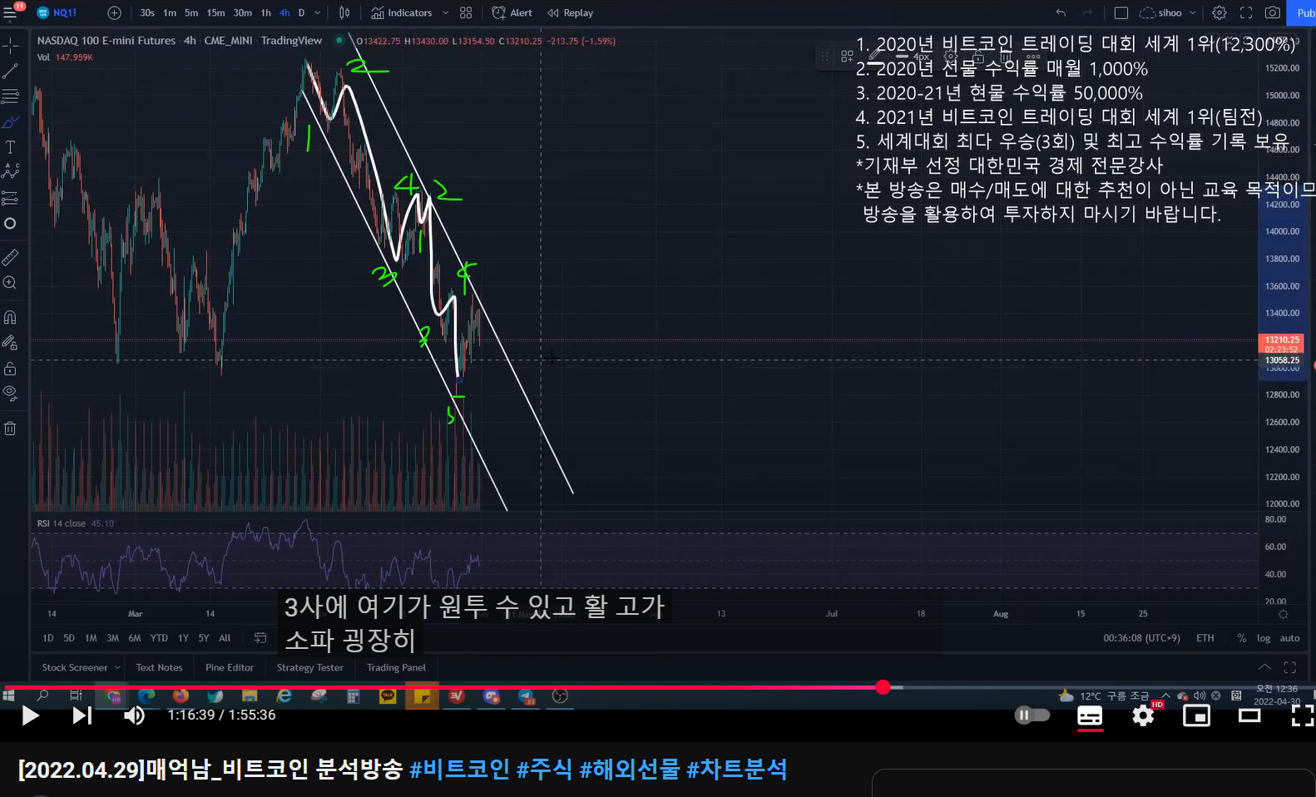This screenshot has height=797, width=1316.
Task: Select the Fibonacci retracement tool
Action: pos(11,97)
